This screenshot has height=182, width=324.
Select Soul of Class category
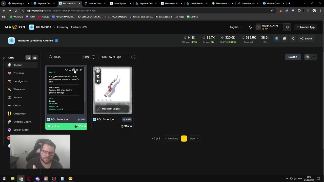pyautogui.click(x=21, y=130)
